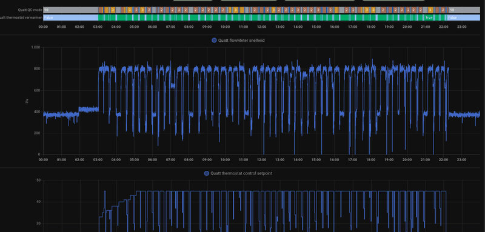
Task: Click 22:00 on the flowMeter chart time axis
Action: point(444,160)
